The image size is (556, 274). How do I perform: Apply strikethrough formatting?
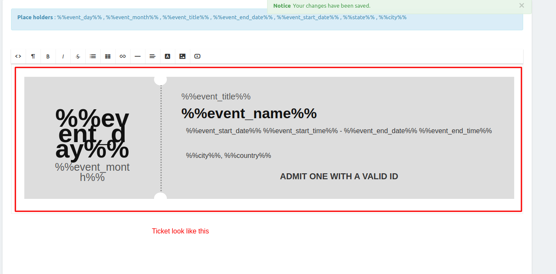78,56
